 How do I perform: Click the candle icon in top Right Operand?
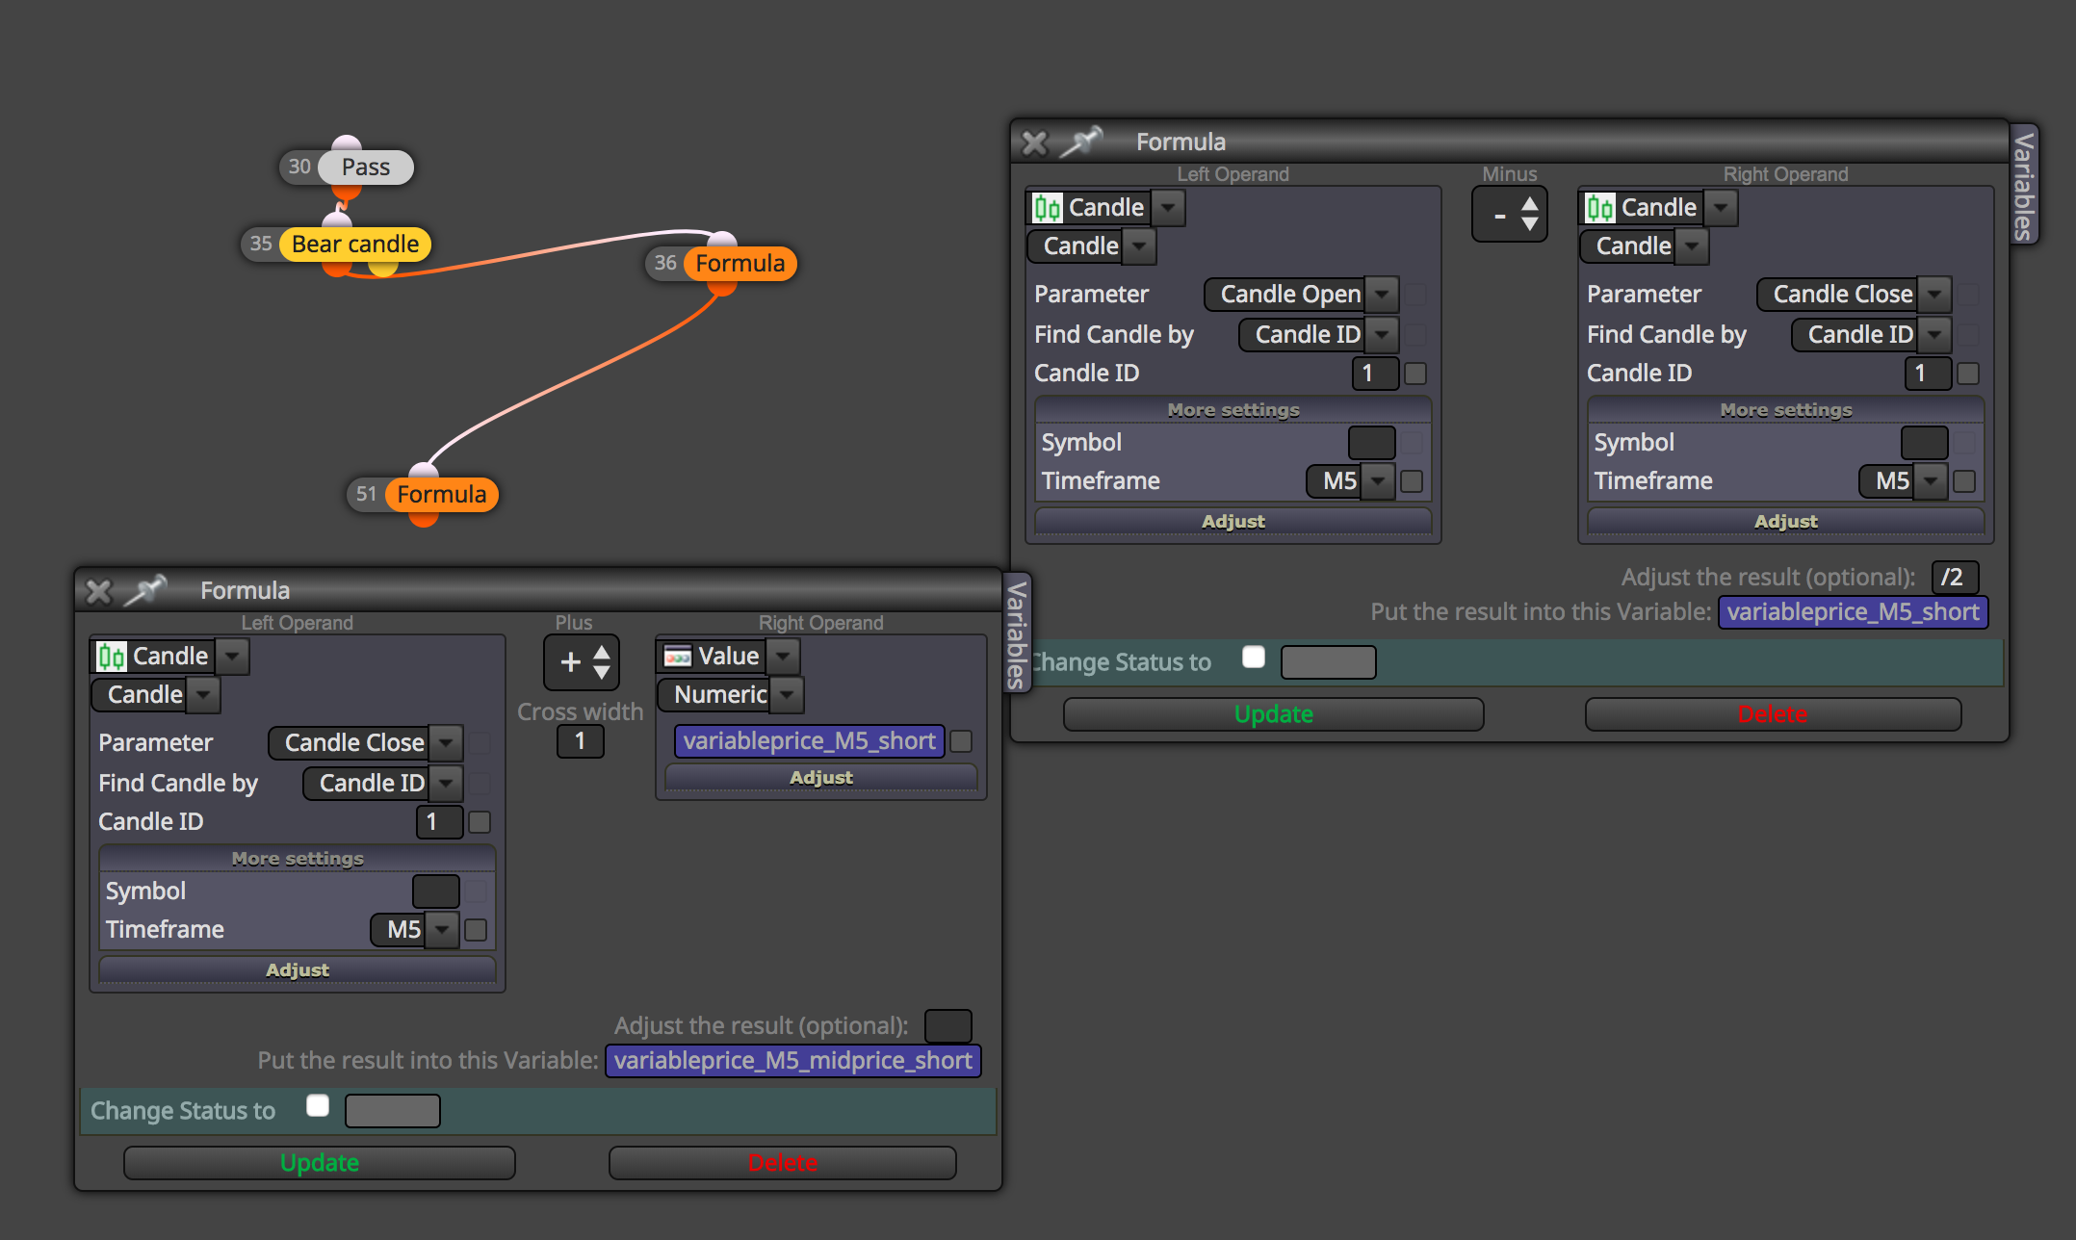coord(1599,208)
